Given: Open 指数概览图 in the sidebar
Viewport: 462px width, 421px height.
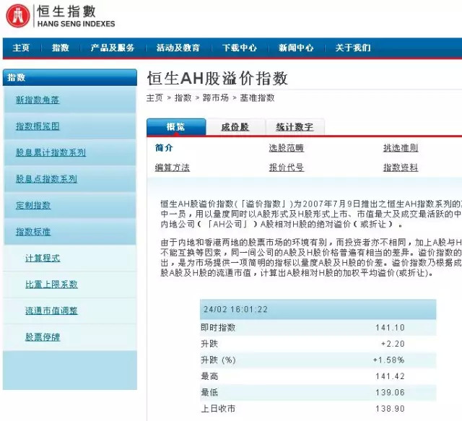Looking at the screenshot, I should (x=38, y=126).
